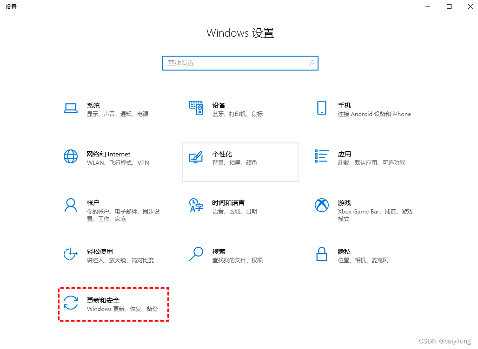Click description 查找我的文件、权限
This screenshot has height=349, width=478.
point(238,260)
